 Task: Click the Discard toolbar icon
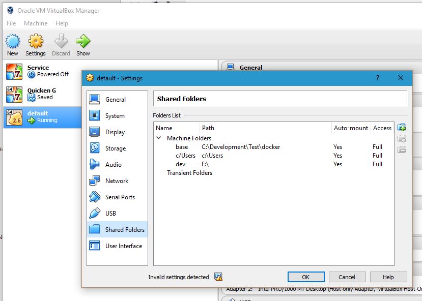coord(61,45)
